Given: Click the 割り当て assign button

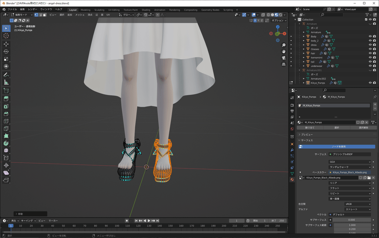Looking at the screenshot, I should pyautogui.click(x=310, y=128).
